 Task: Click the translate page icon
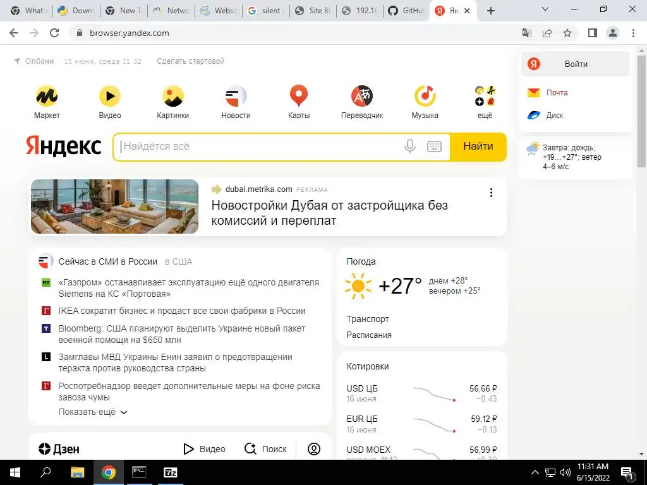(527, 33)
